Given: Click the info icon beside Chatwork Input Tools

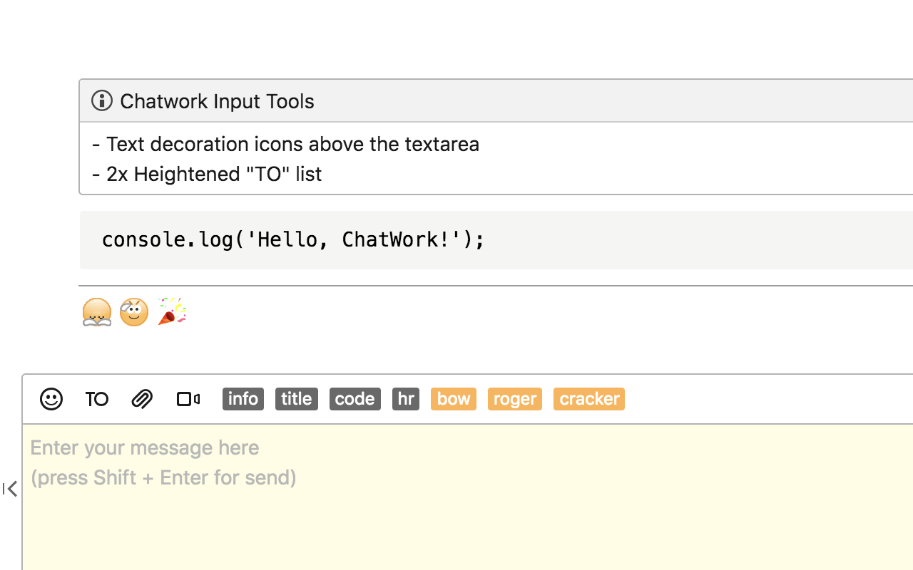Looking at the screenshot, I should (x=102, y=101).
